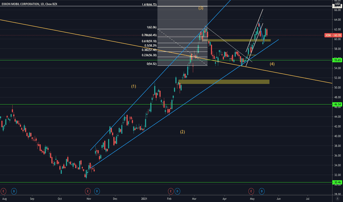Viewport: 343px width, 202px height.
Task: Open the USD currency selector
Action: tap(337, 4)
